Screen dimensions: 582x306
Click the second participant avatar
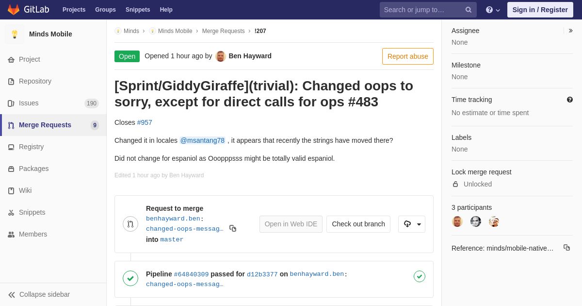(476, 221)
